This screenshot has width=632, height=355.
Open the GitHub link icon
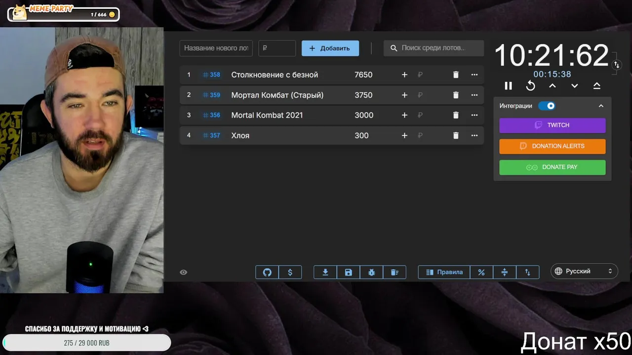(267, 272)
